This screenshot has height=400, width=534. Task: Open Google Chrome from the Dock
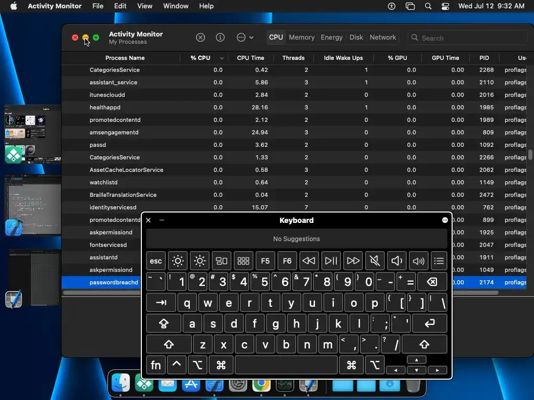point(261,384)
